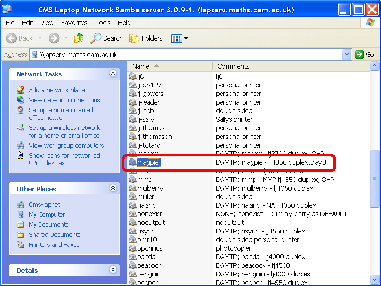Viewport: 381px width, 286px height.
Task: Click the magpie printer icon
Action: 133,163
